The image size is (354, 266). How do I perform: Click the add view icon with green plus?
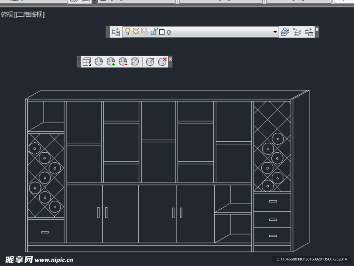coord(111,62)
